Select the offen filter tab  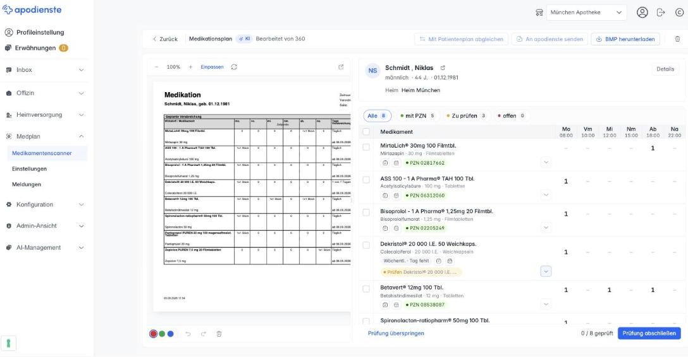click(511, 116)
